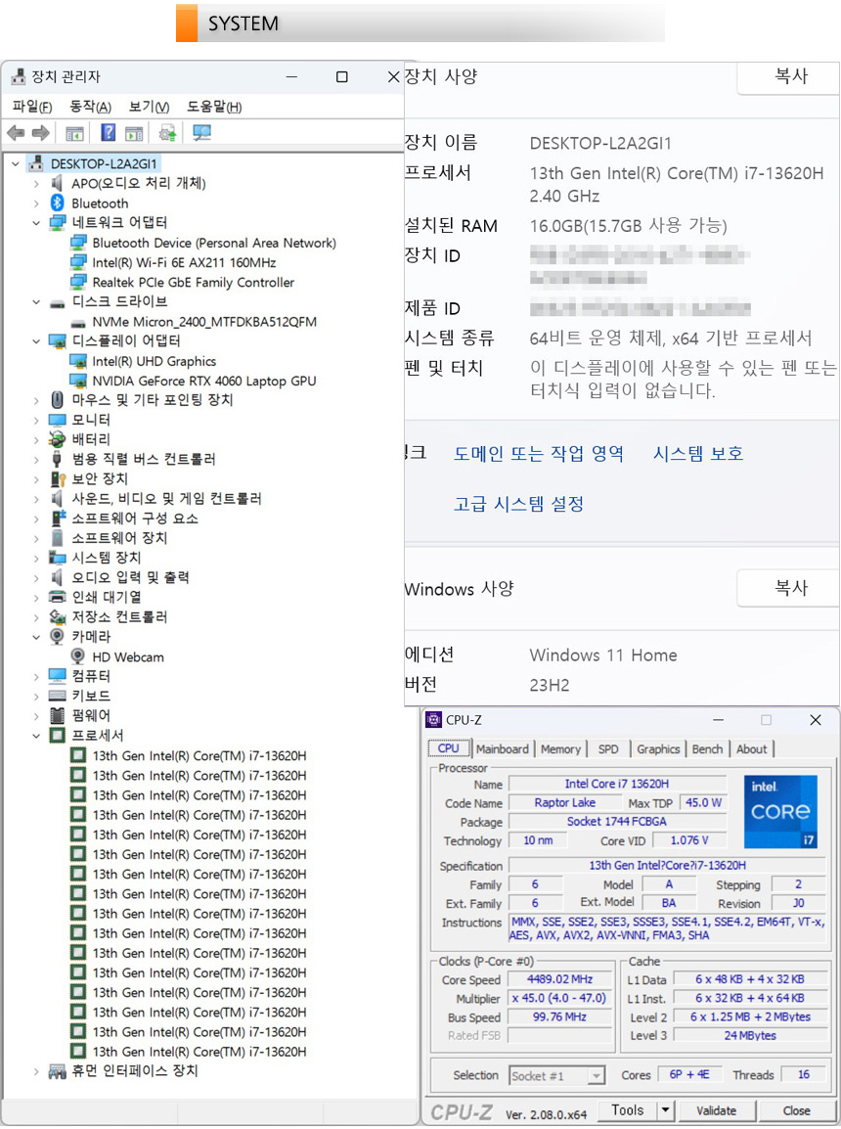This screenshot has height=1129, width=841.
Task: Collapse the 프로세서 (Processors) category
Action: (x=36, y=736)
